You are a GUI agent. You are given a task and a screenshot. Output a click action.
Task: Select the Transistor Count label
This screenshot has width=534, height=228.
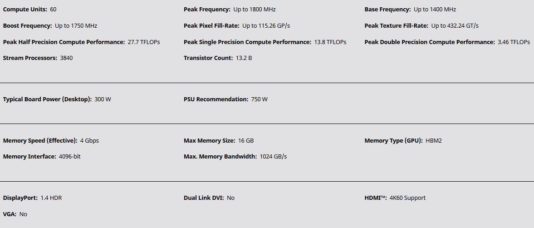point(208,58)
